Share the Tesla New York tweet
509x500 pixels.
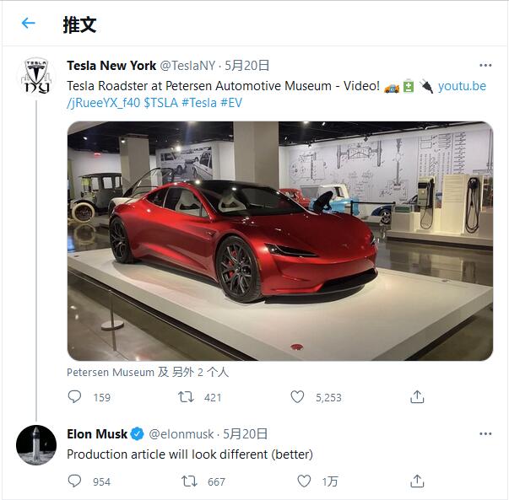click(417, 397)
